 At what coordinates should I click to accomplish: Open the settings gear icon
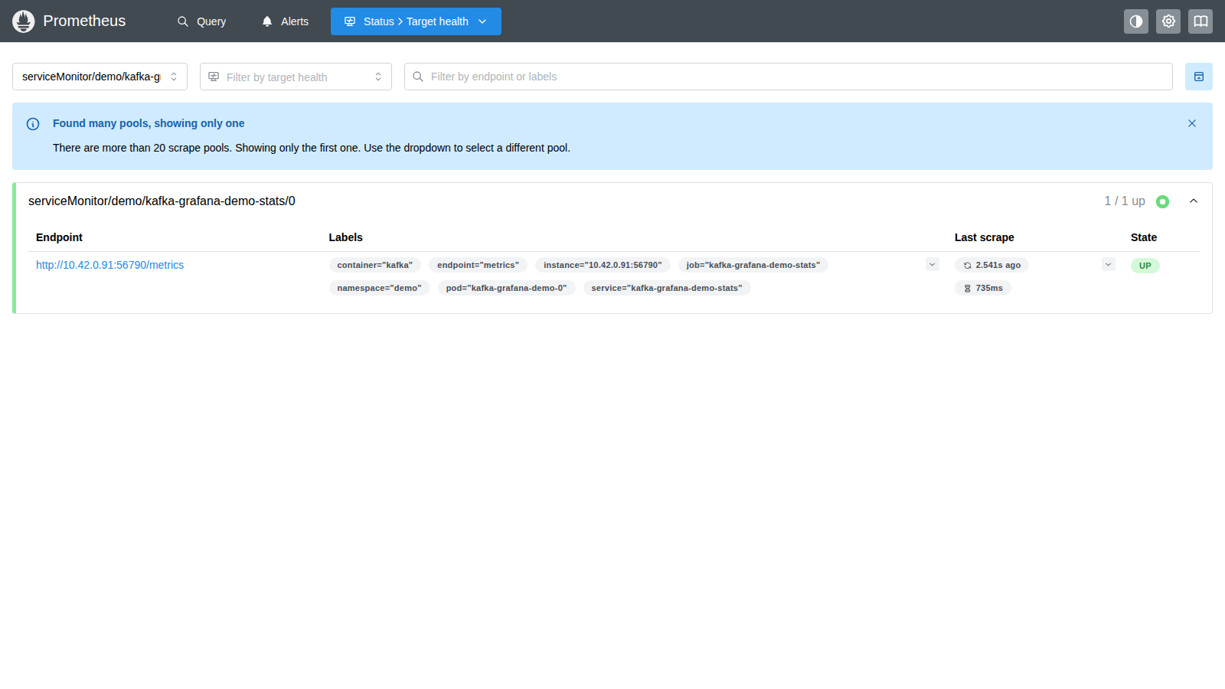click(1168, 21)
